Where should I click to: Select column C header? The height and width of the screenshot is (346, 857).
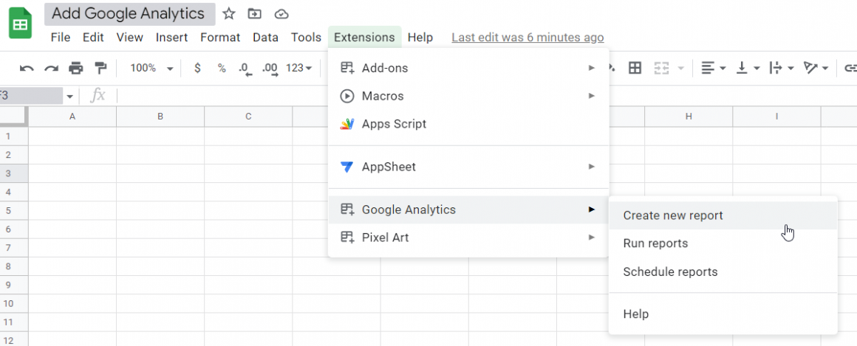click(x=248, y=117)
